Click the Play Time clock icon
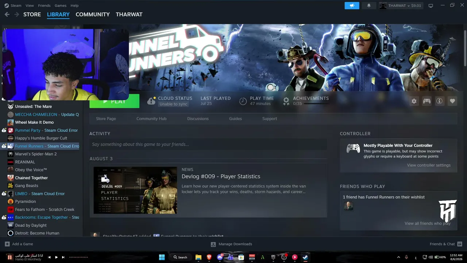The height and width of the screenshot is (263, 467). pos(243,101)
